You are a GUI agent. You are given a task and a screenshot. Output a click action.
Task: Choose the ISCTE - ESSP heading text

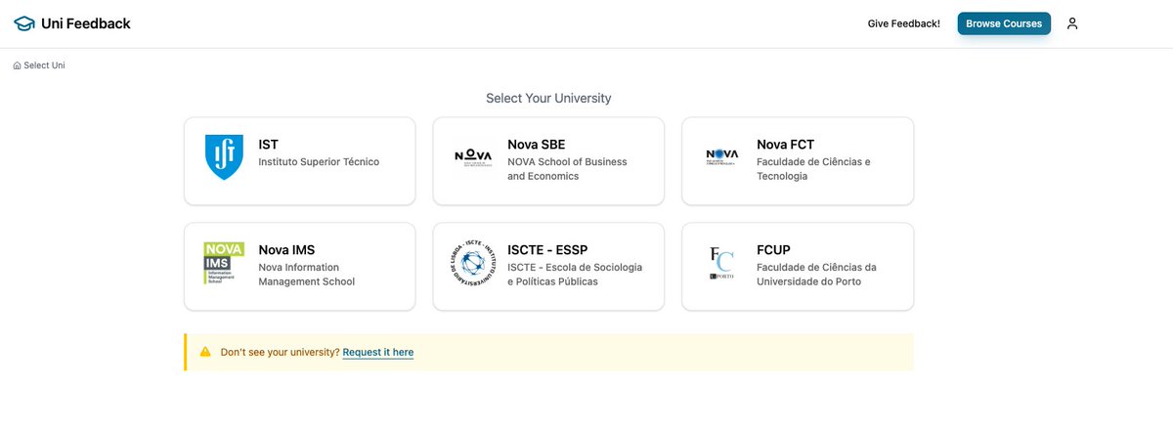pyautogui.click(x=547, y=250)
